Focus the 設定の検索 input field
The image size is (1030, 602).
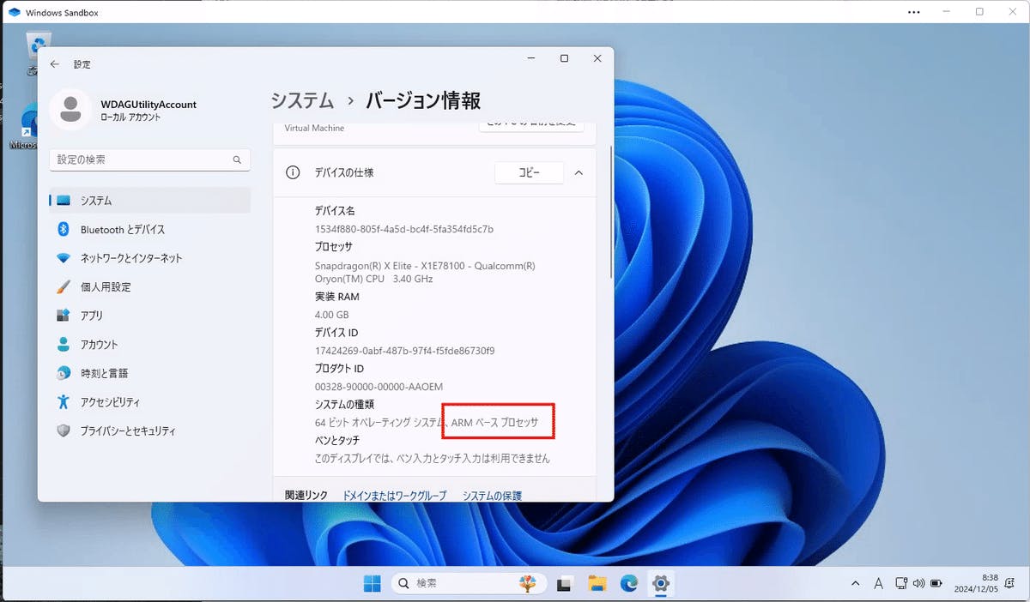point(142,160)
